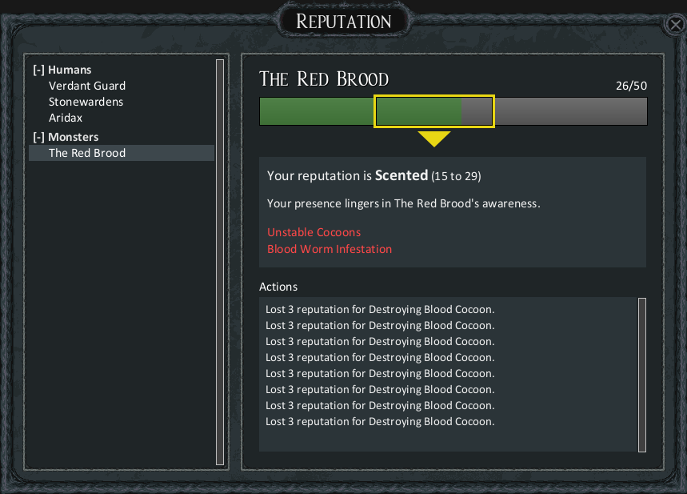The height and width of the screenshot is (494, 687).
Task: Click the yellow triangle reputation marker
Action: (434, 139)
